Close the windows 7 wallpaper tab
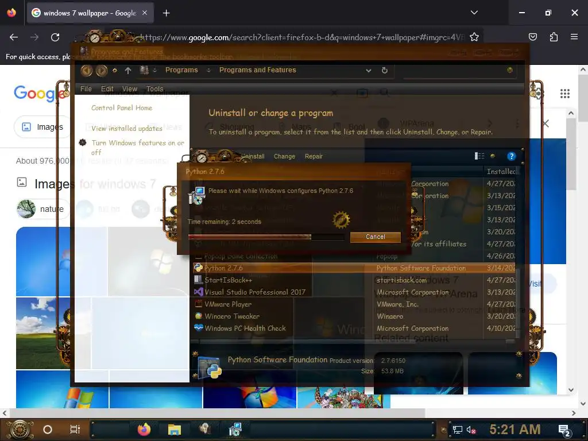Image resolution: width=588 pixels, height=441 pixels. click(145, 13)
